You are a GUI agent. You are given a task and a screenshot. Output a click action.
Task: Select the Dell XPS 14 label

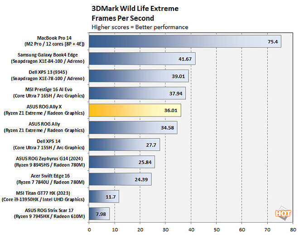49,145
